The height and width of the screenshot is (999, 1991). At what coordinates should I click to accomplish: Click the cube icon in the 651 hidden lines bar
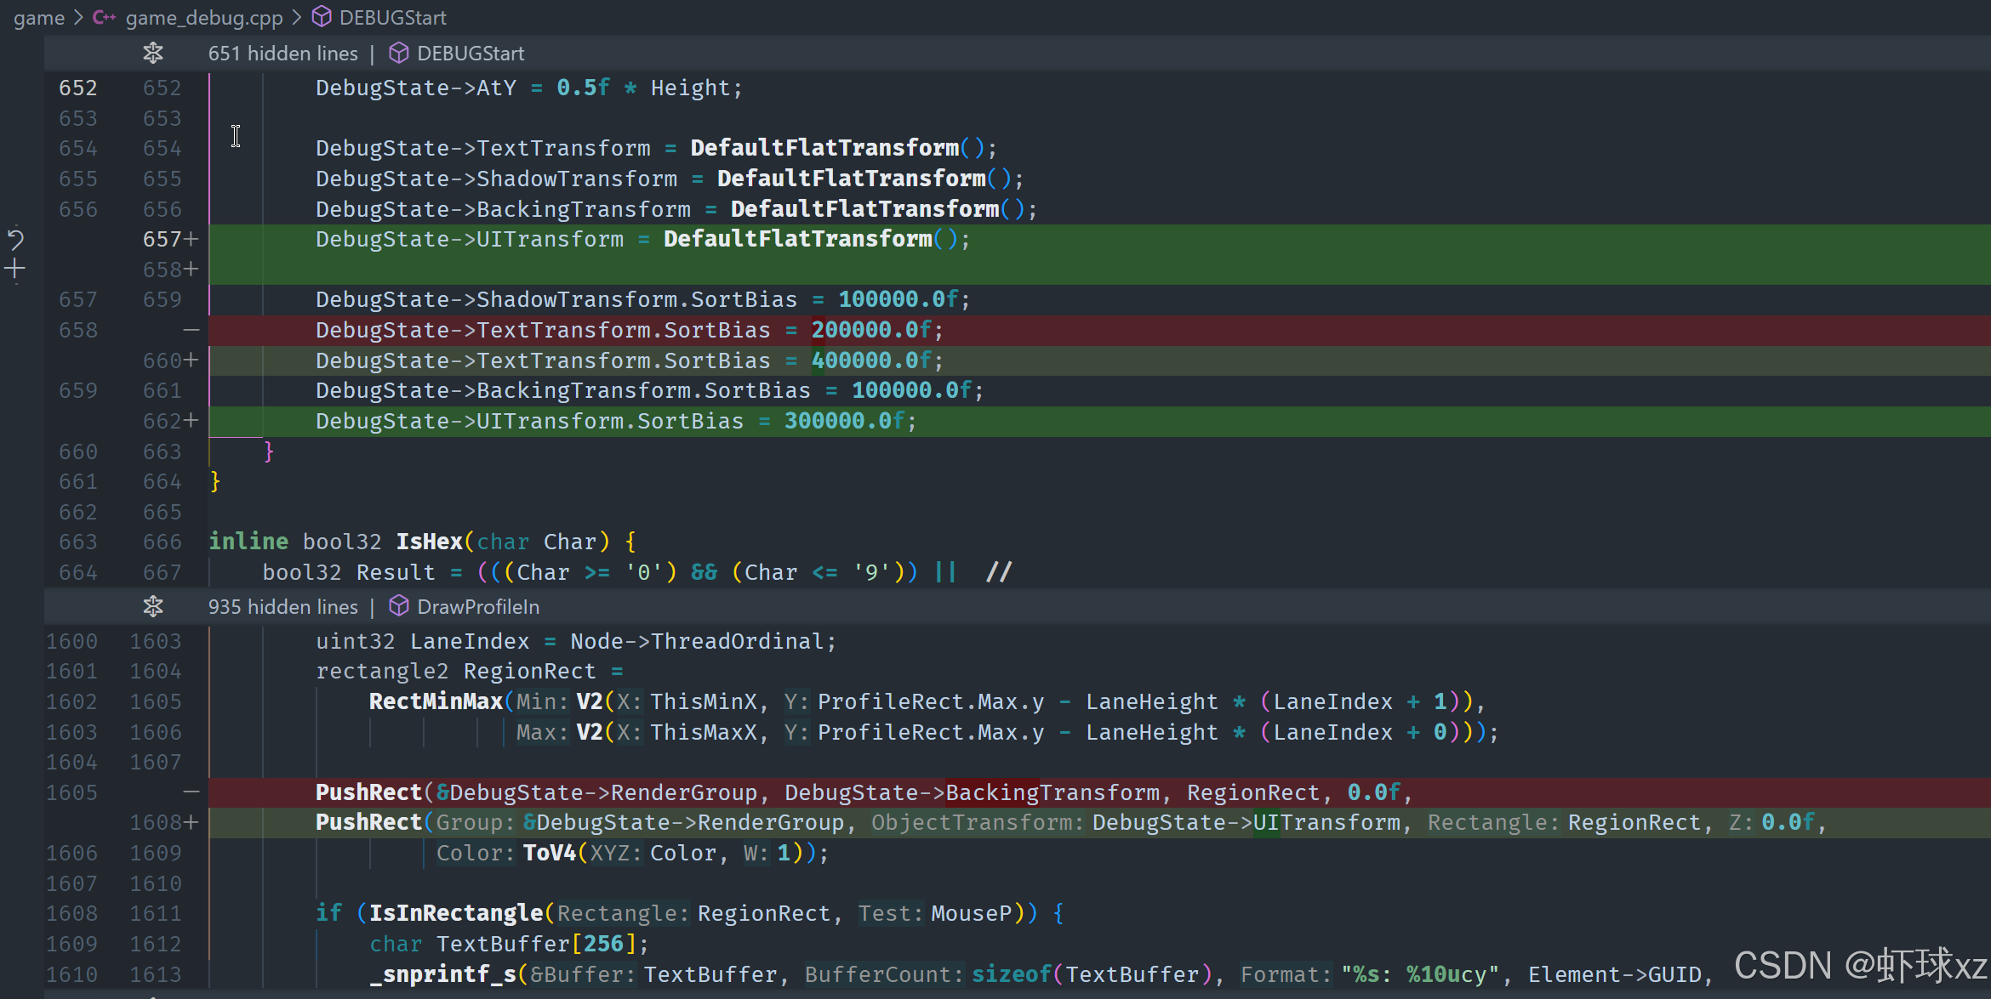[398, 54]
